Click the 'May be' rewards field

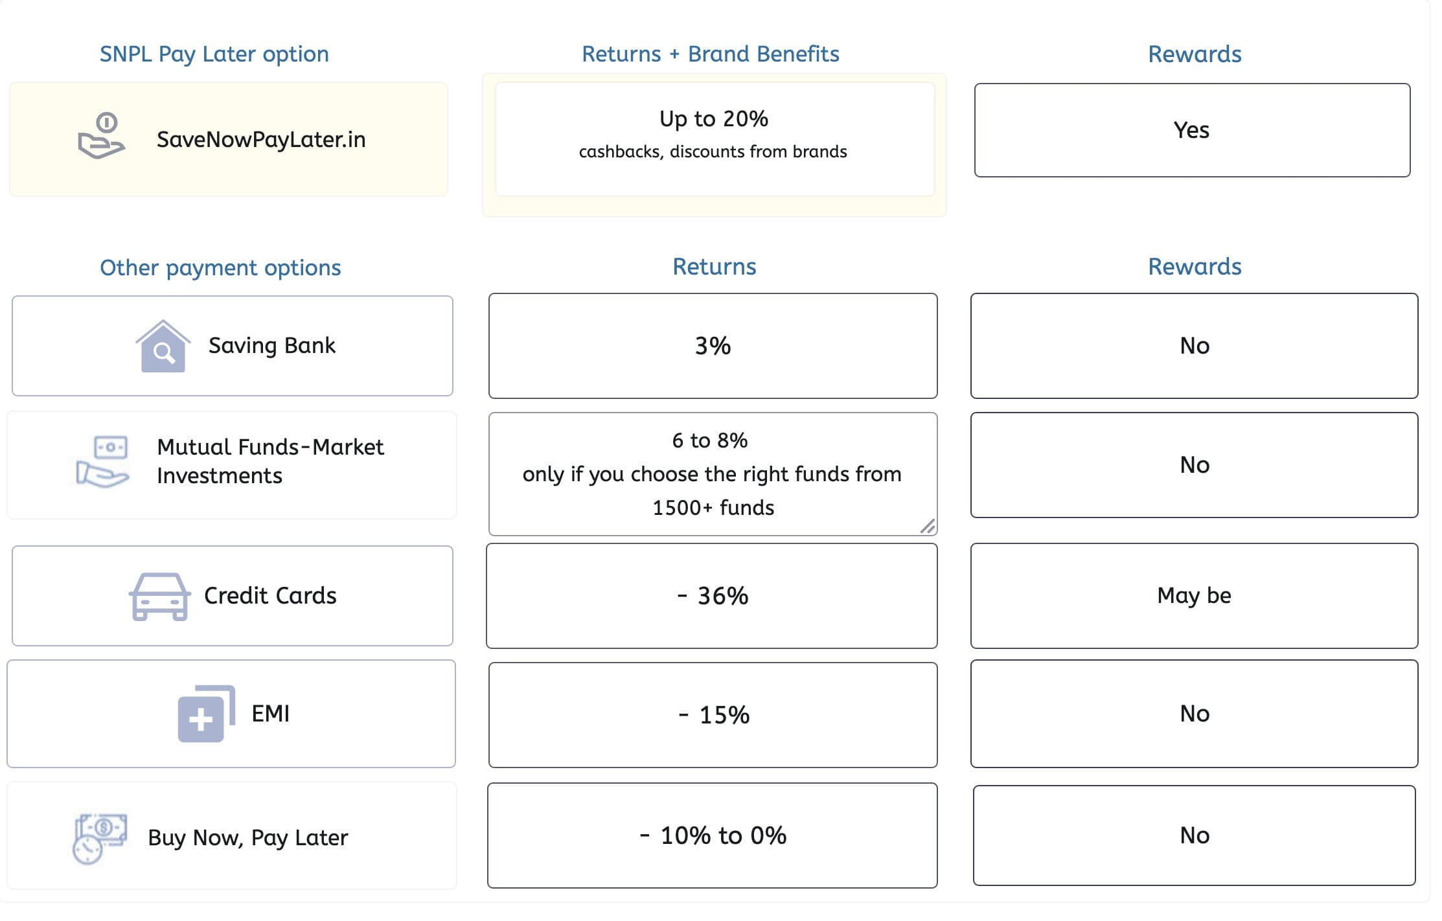coord(1194,596)
